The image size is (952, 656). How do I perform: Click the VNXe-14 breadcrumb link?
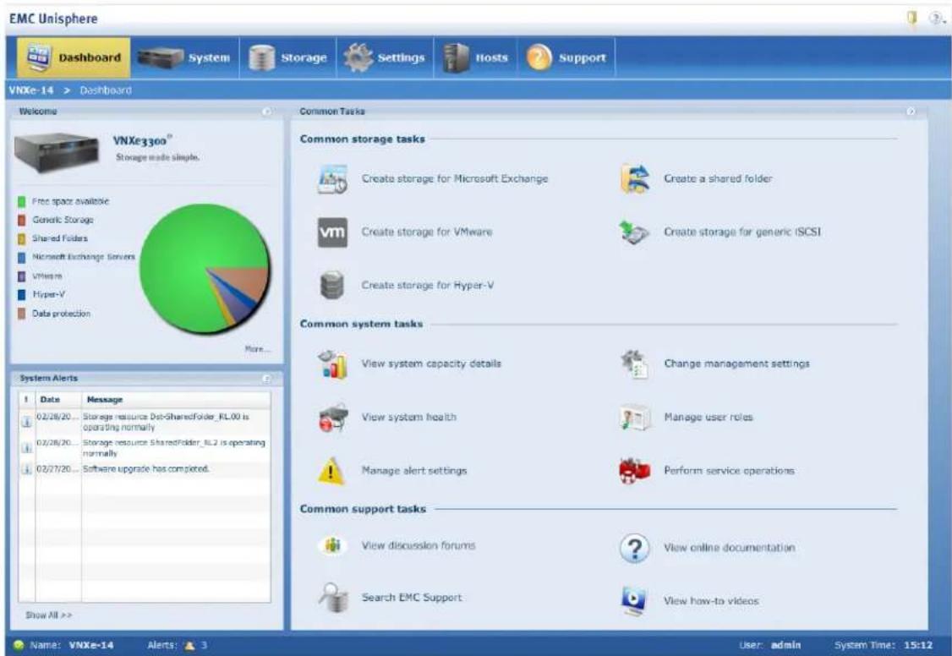pos(31,90)
